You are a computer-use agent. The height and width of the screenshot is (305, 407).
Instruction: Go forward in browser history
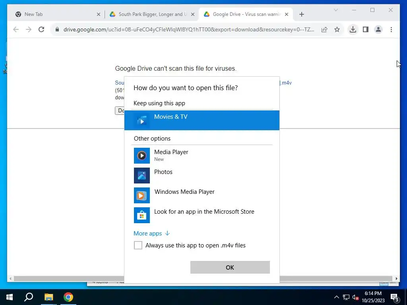(x=29, y=29)
